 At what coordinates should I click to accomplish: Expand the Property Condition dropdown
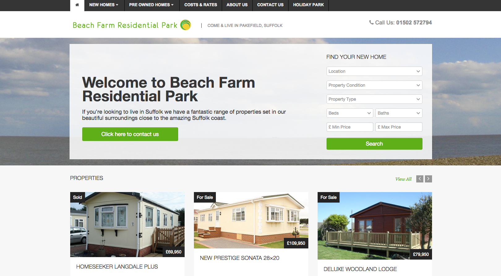point(374,85)
